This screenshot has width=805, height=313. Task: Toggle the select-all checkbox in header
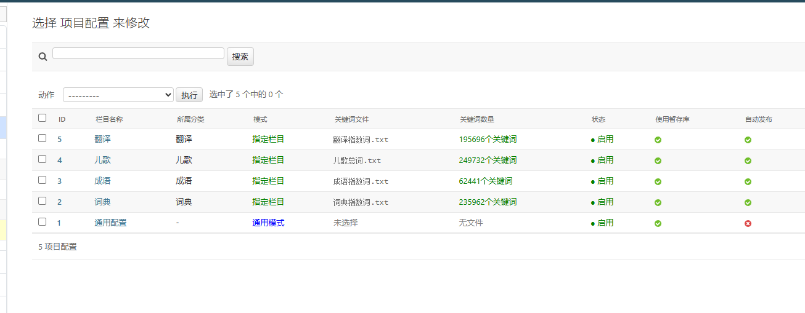(x=42, y=118)
